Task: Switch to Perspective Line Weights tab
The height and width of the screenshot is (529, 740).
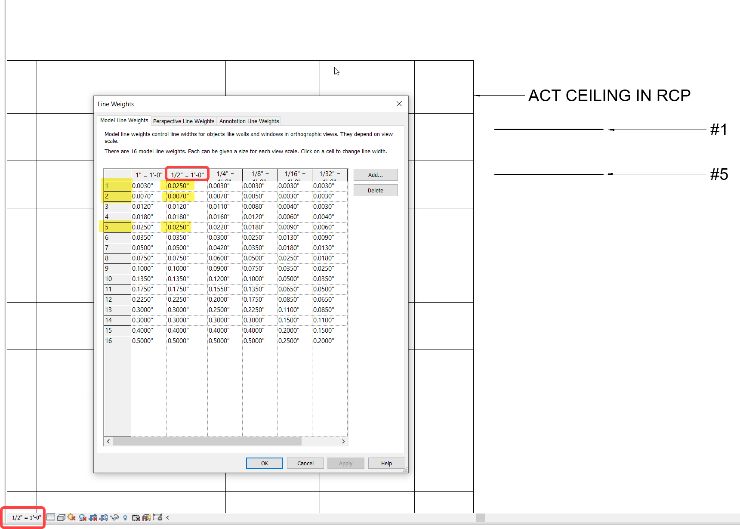Action: (x=183, y=121)
